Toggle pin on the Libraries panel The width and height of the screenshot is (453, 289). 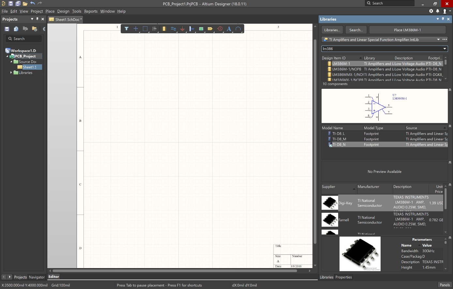[x=443, y=19]
